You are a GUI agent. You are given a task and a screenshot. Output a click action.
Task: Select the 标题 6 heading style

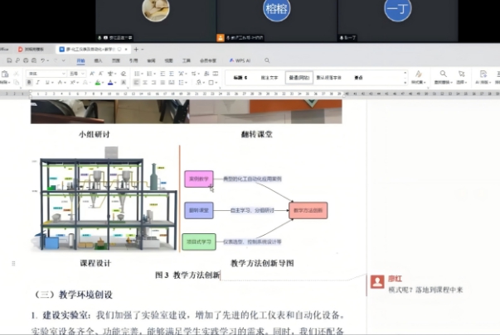[x=240, y=78]
